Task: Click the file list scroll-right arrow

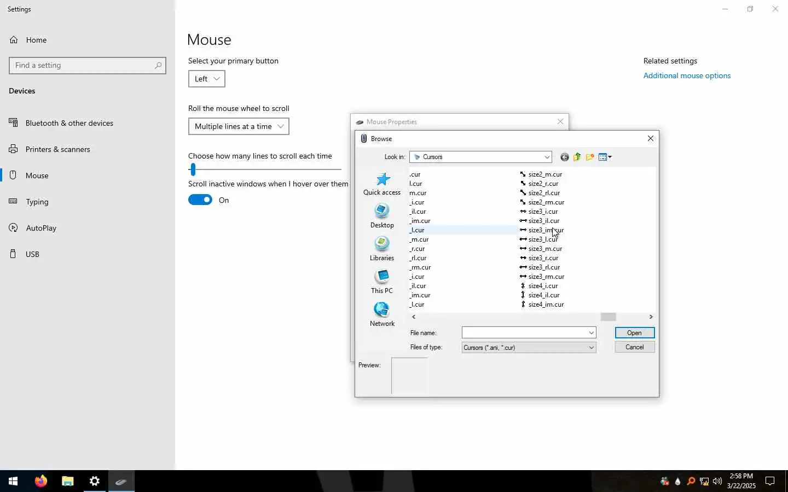Action: (x=651, y=317)
